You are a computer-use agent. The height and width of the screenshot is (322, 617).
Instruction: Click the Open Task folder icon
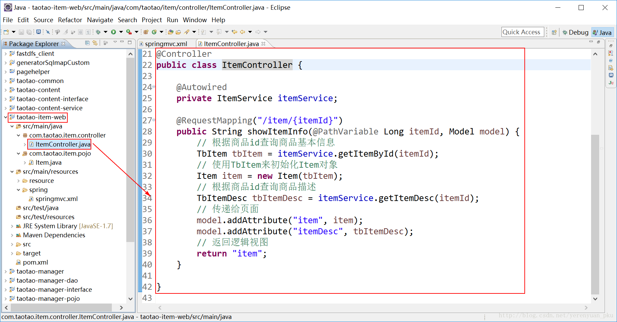pyautogui.click(x=178, y=32)
